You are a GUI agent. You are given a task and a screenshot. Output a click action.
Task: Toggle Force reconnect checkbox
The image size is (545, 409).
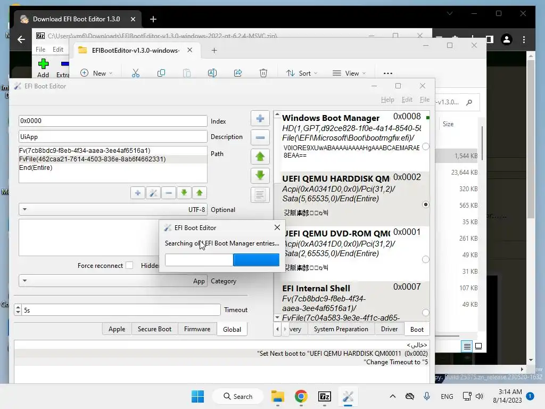(x=129, y=265)
